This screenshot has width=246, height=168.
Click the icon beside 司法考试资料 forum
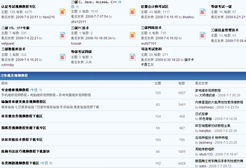(x=132, y=57)
